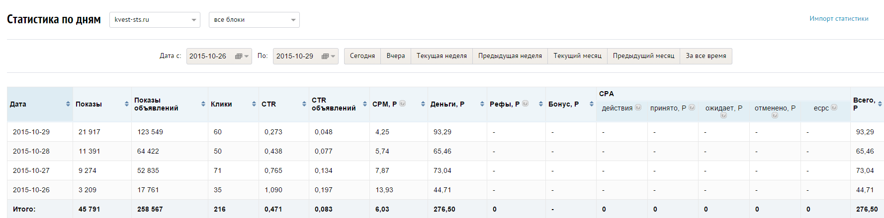Screen dimensions: 884x218
Task: Sort the table by the Дата column
Action: (x=68, y=104)
